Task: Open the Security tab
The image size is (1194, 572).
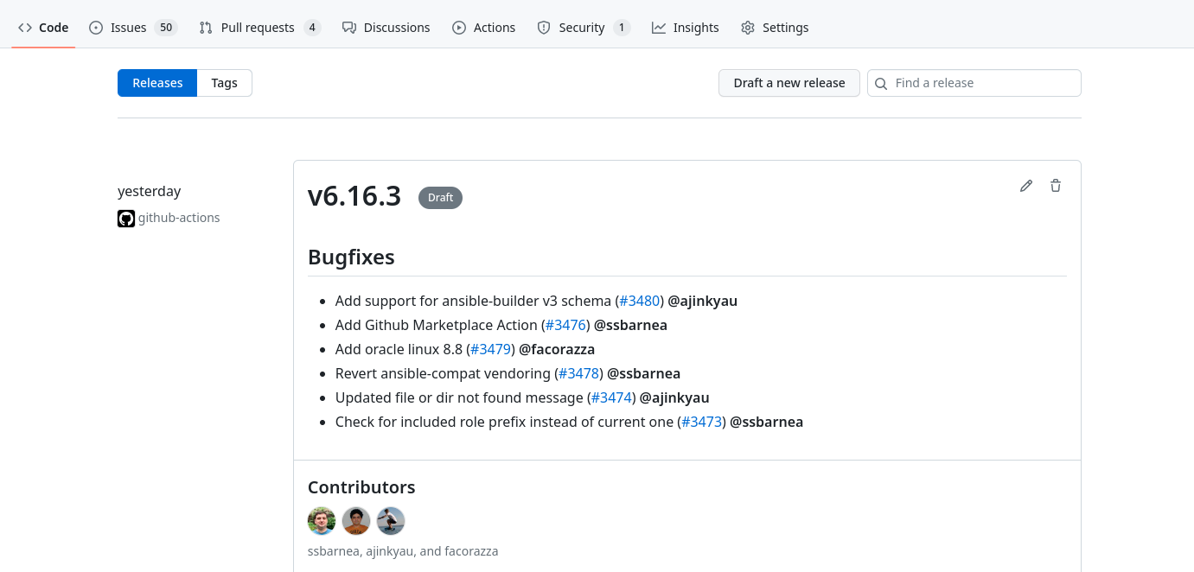Action: coord(584,28)
